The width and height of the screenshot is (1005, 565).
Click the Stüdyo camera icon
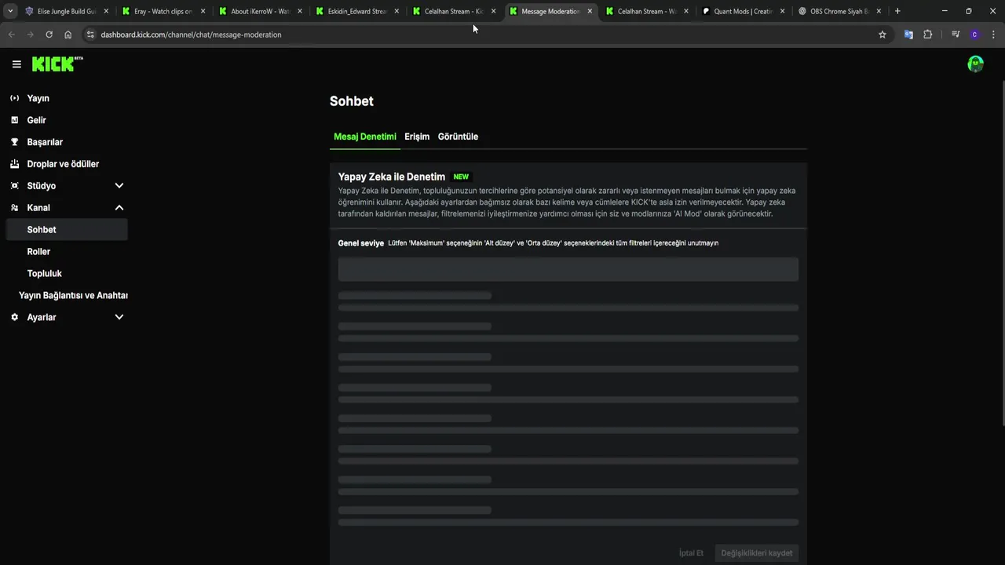14,186
